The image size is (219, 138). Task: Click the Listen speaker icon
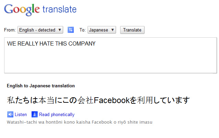[10, 114]
